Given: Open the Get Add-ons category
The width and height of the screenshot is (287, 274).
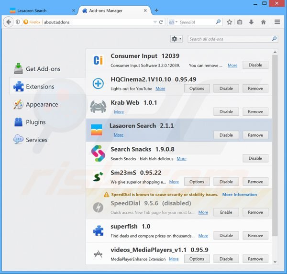Looking at the screenshot, I should pos(47,69).
